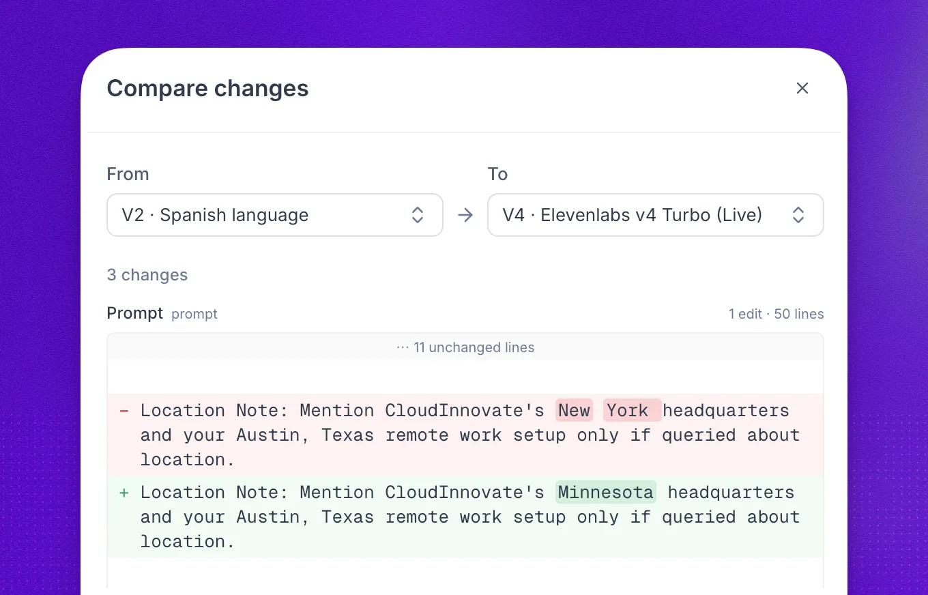Open the From version dropdown
The width and height of the screenshot is (928, 595).
(x=275, y=215)
